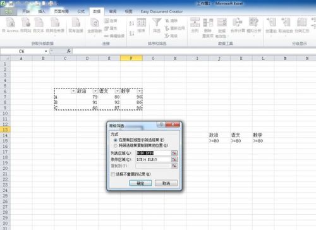Switch to the Review (审阅) tab

tap(112, 11)
